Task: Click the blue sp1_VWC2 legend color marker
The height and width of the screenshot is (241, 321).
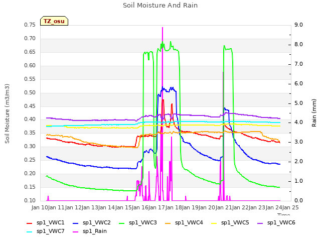Action: coord(76,223)
